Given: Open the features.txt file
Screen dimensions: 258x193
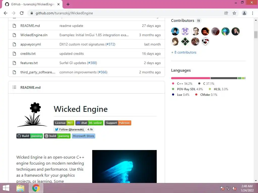Looking at the screenshot, I should (29, 63).
